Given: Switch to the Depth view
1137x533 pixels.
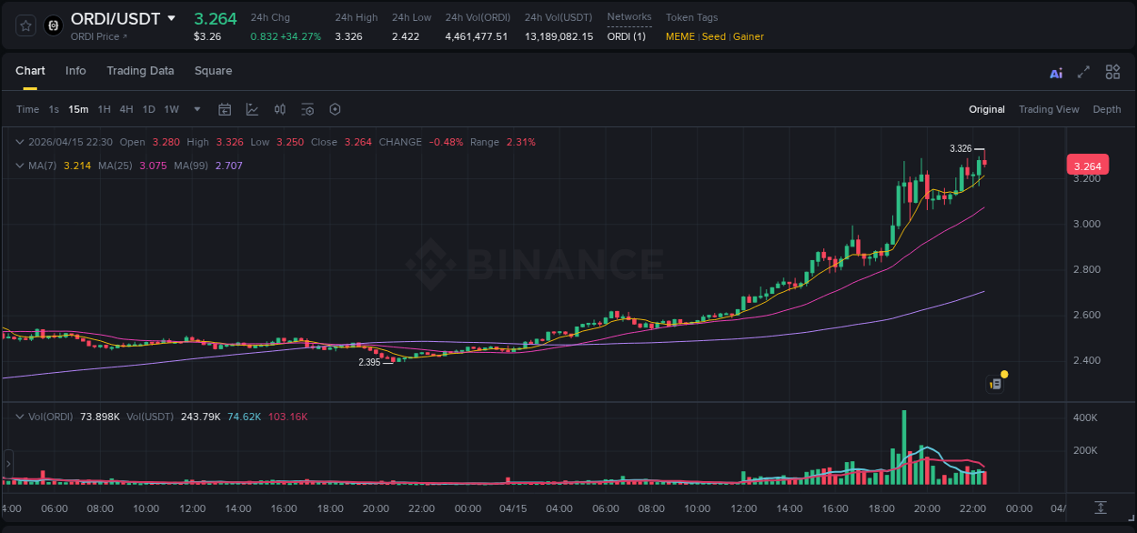Looking at the screenshot, I should [x=1107, y=109].
